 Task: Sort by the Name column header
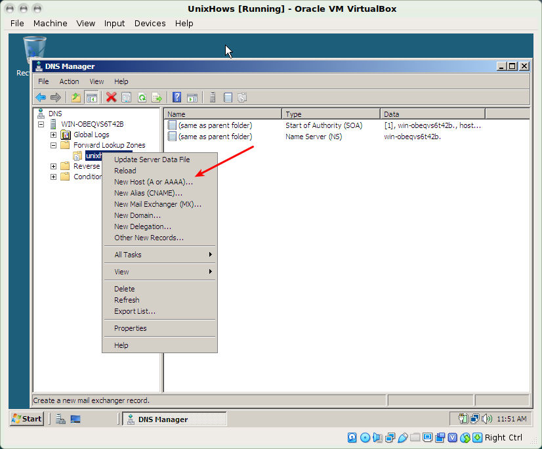click(223, 114)
